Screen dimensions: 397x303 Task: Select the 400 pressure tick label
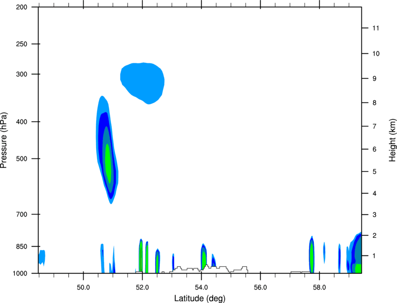tap(21, 122)
